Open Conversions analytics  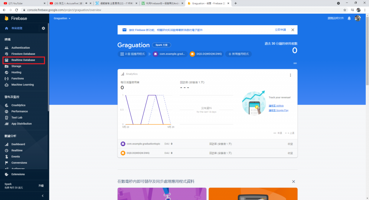(19, 163)
